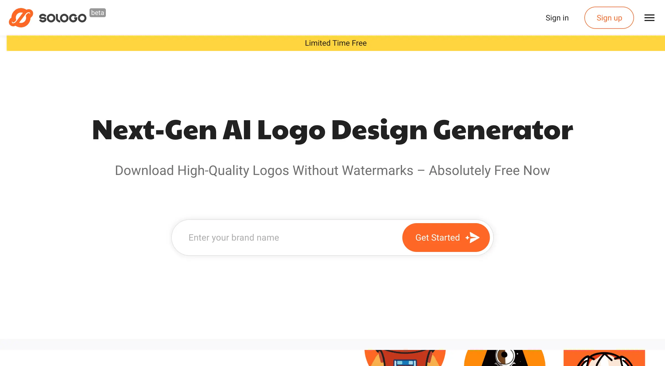Click the Absolutely Free Now text
The height and width of the screenshot is (366, 665).
(x=489, y=171)
